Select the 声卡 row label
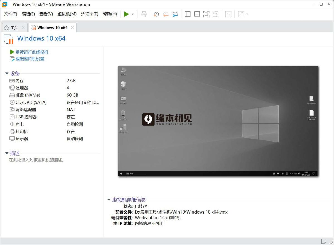The image size is (334, 245). [x=20, y=124]
